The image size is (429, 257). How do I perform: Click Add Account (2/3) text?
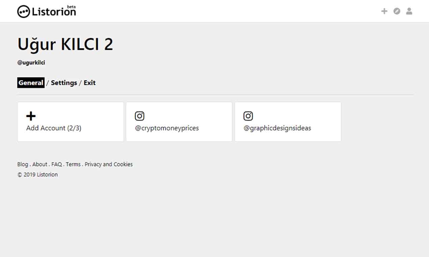(54, 128)
